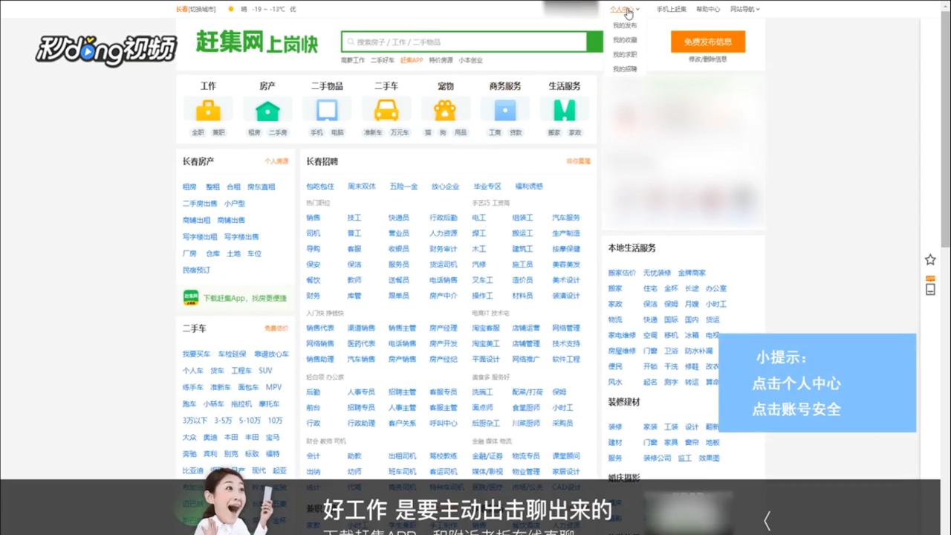The image size is (951, 535).
Task: Click the 个人房源 orange link
Action: click(276, 161)
